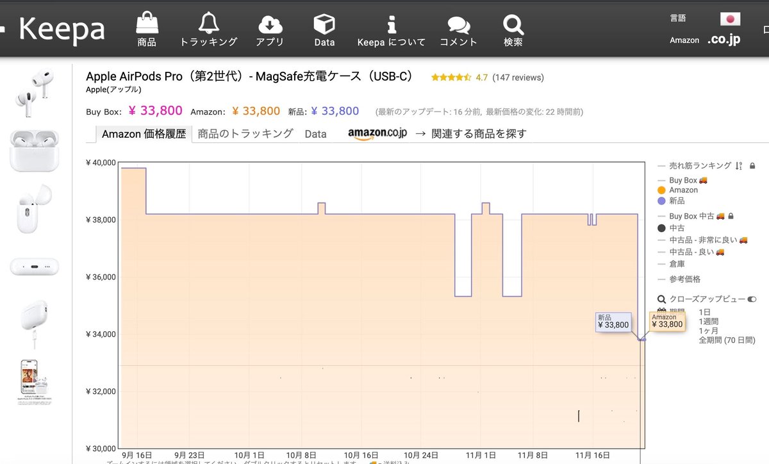The width and height of the screenshot is (769, 464).
Task: Select the case USB-C port thumbnail
Action: coord(34,267)
